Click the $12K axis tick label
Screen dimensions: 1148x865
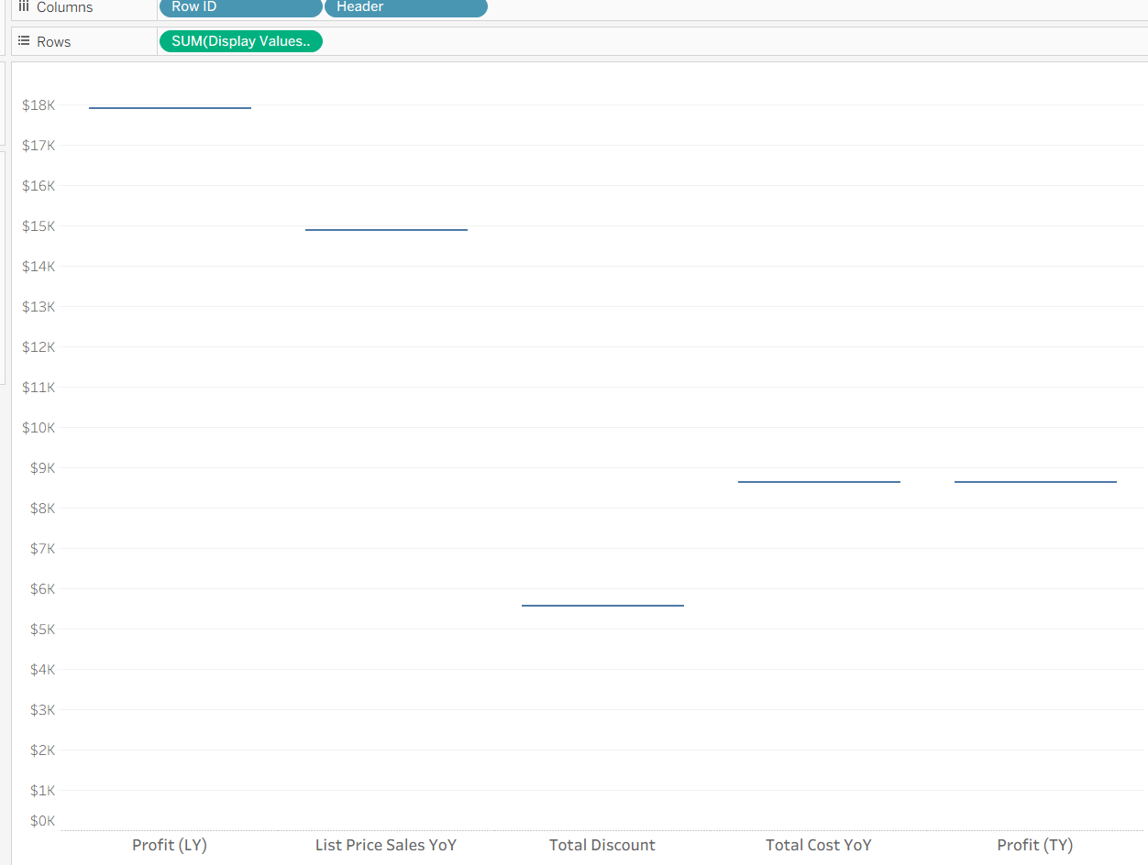coord(39,347)
